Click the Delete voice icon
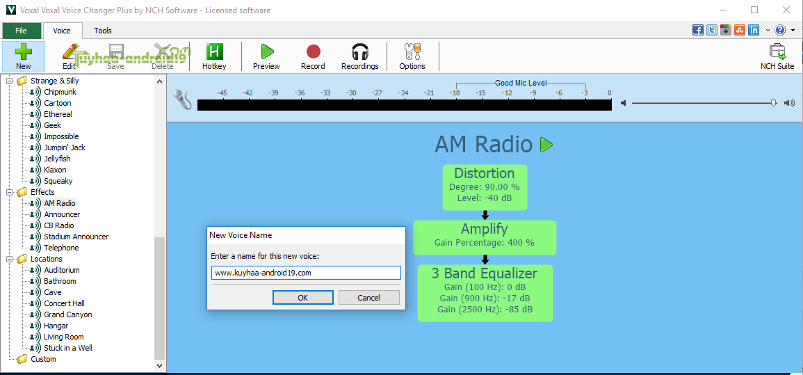This screenshot has width=803, height=375. [x=163, y=52]
